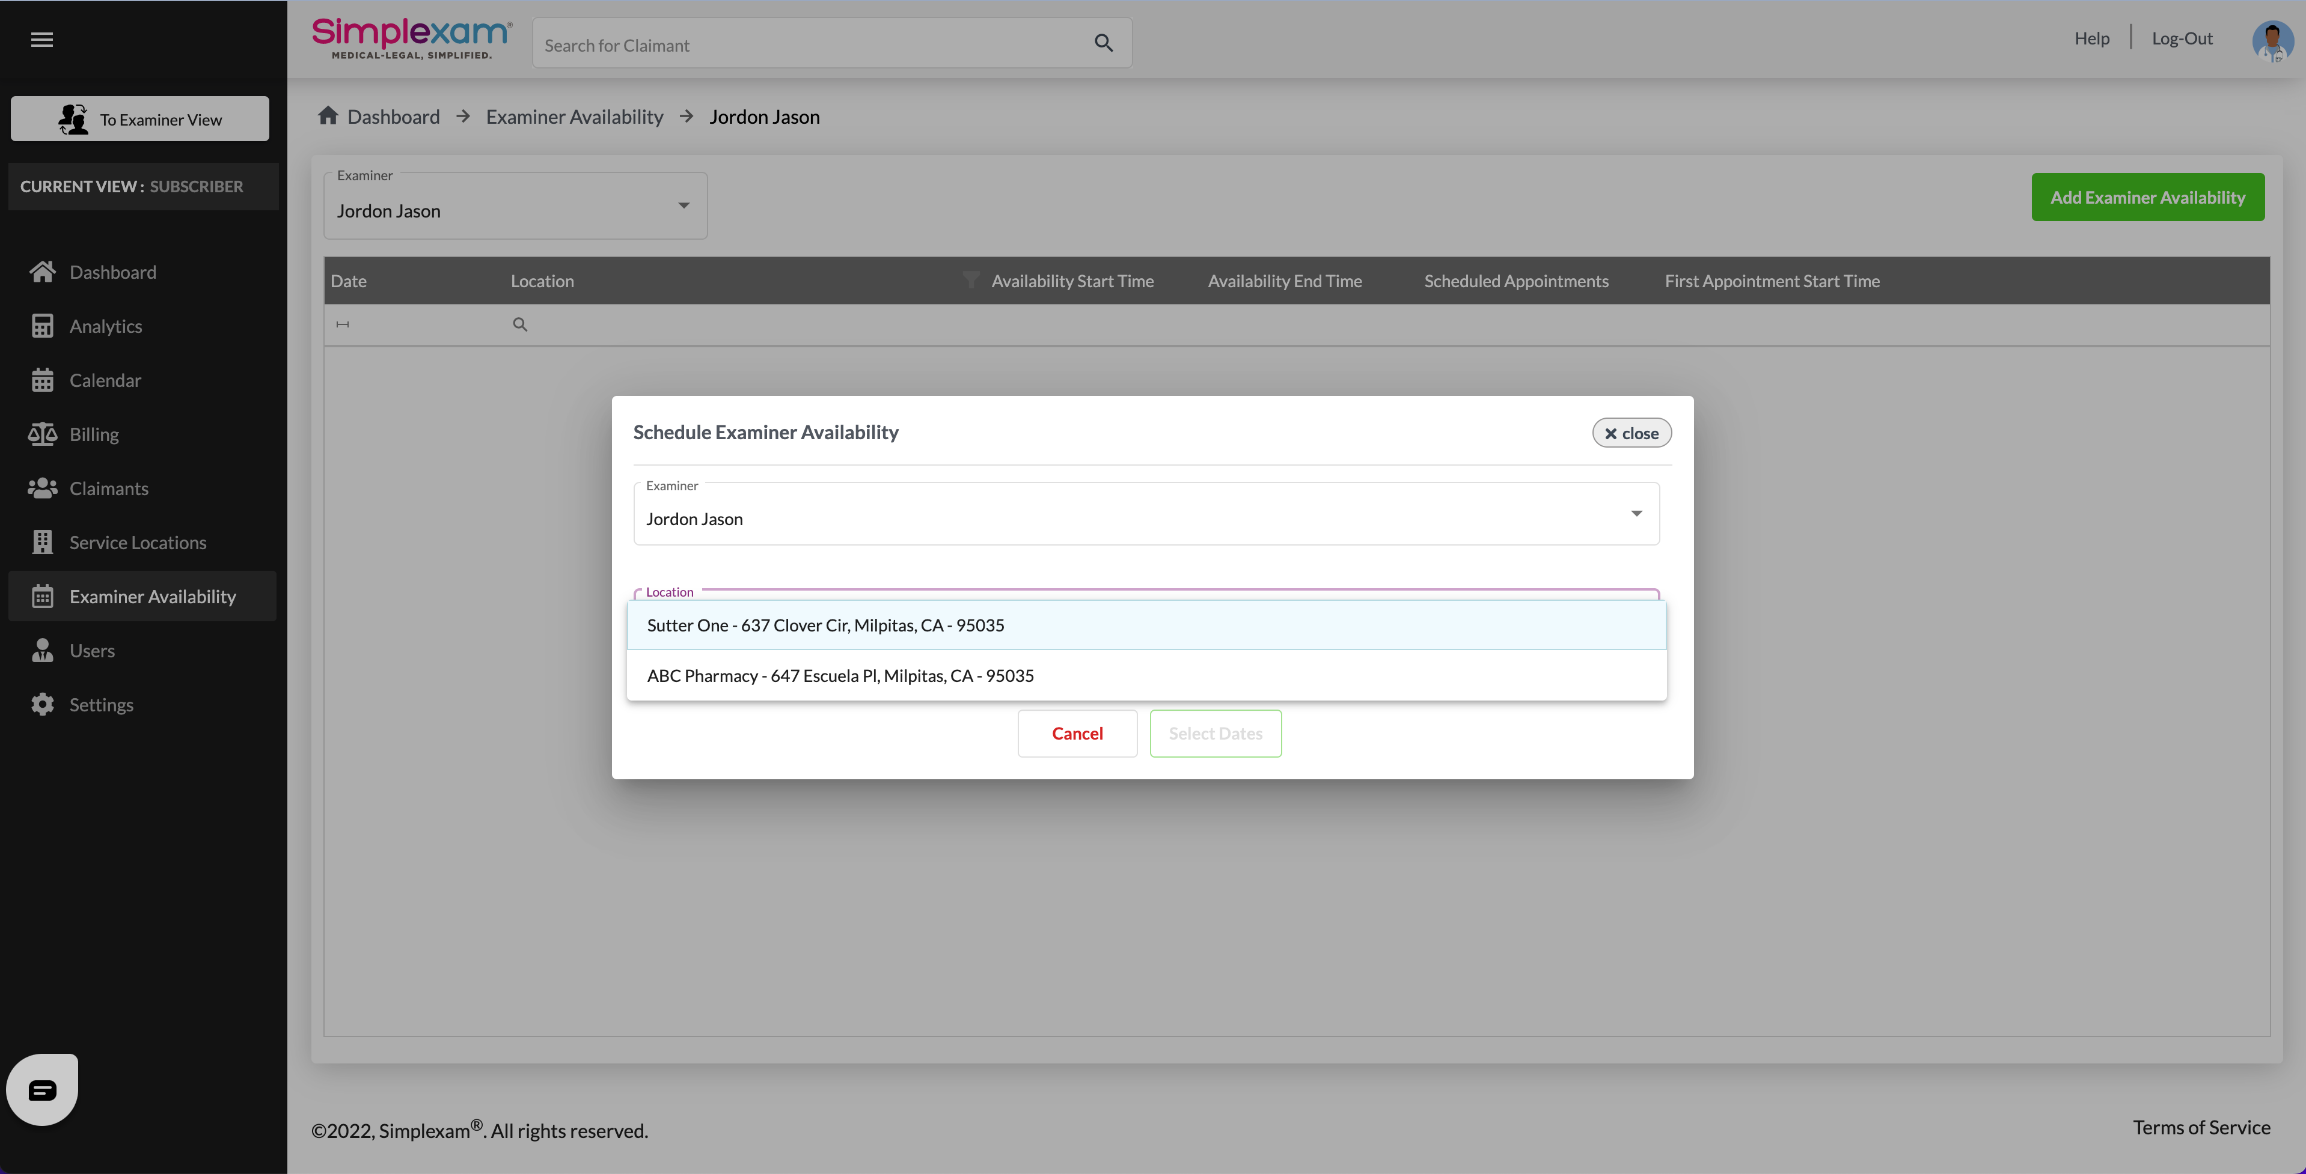
Task: Switch To Examiner View
Action: (x=139, y=119)
